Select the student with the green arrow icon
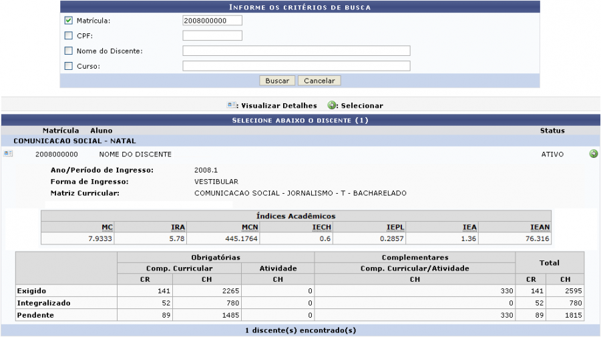This screenshot has height=337, width=601. pyautogui.click(x=593, y=154)
